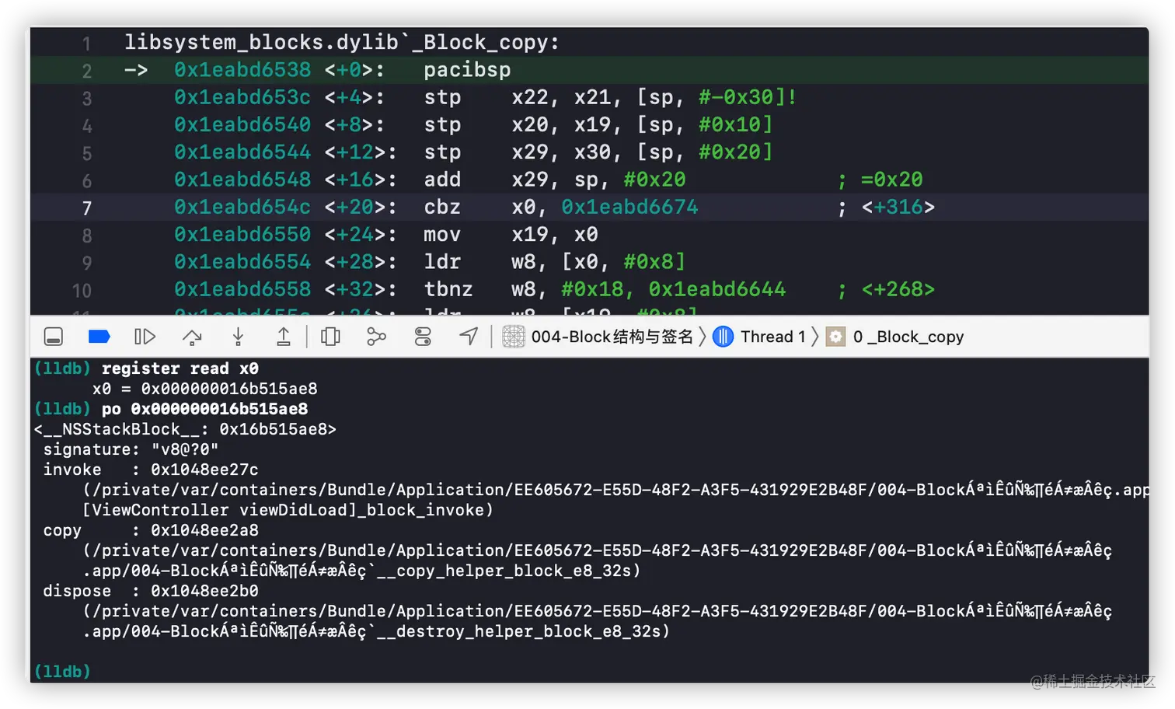Click line number 2 in the gutter

87,72
